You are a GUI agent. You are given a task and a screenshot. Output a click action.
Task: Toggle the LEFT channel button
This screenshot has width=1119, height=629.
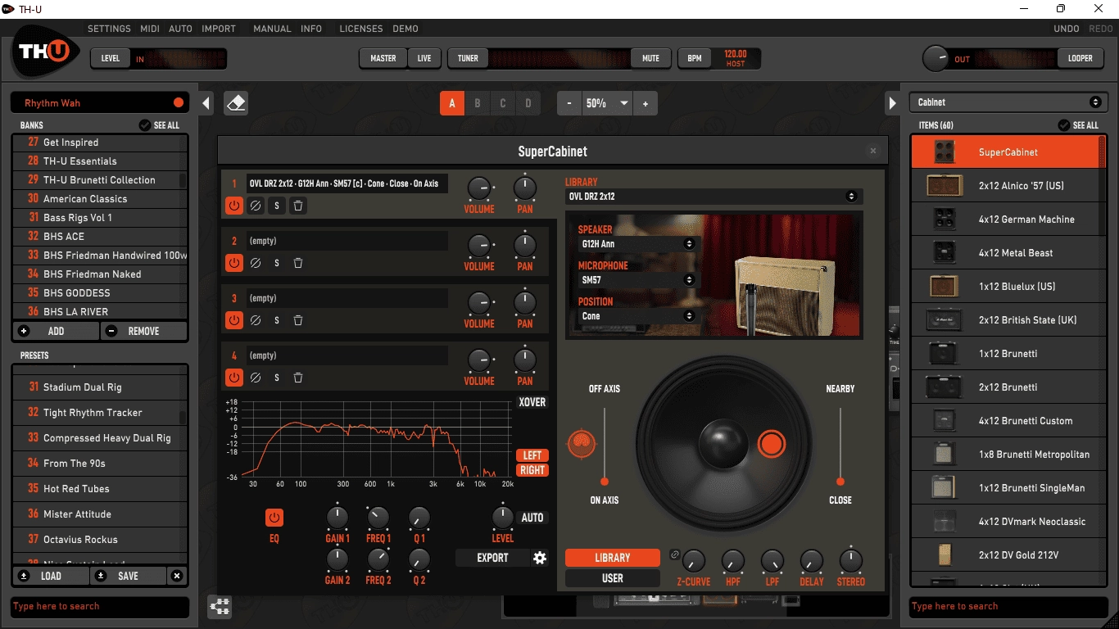532,455
